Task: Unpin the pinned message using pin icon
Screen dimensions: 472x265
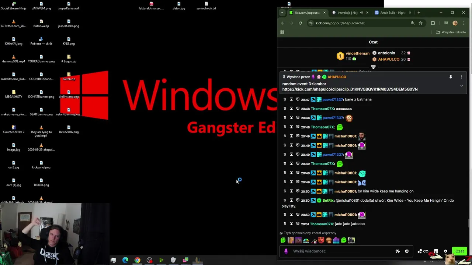Action: [451, 77]
